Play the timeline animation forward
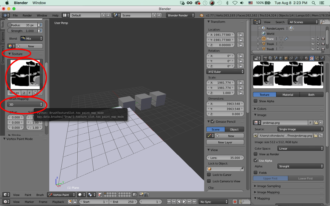330x206 pixels. pyautogui.click(x=184, y=202)
